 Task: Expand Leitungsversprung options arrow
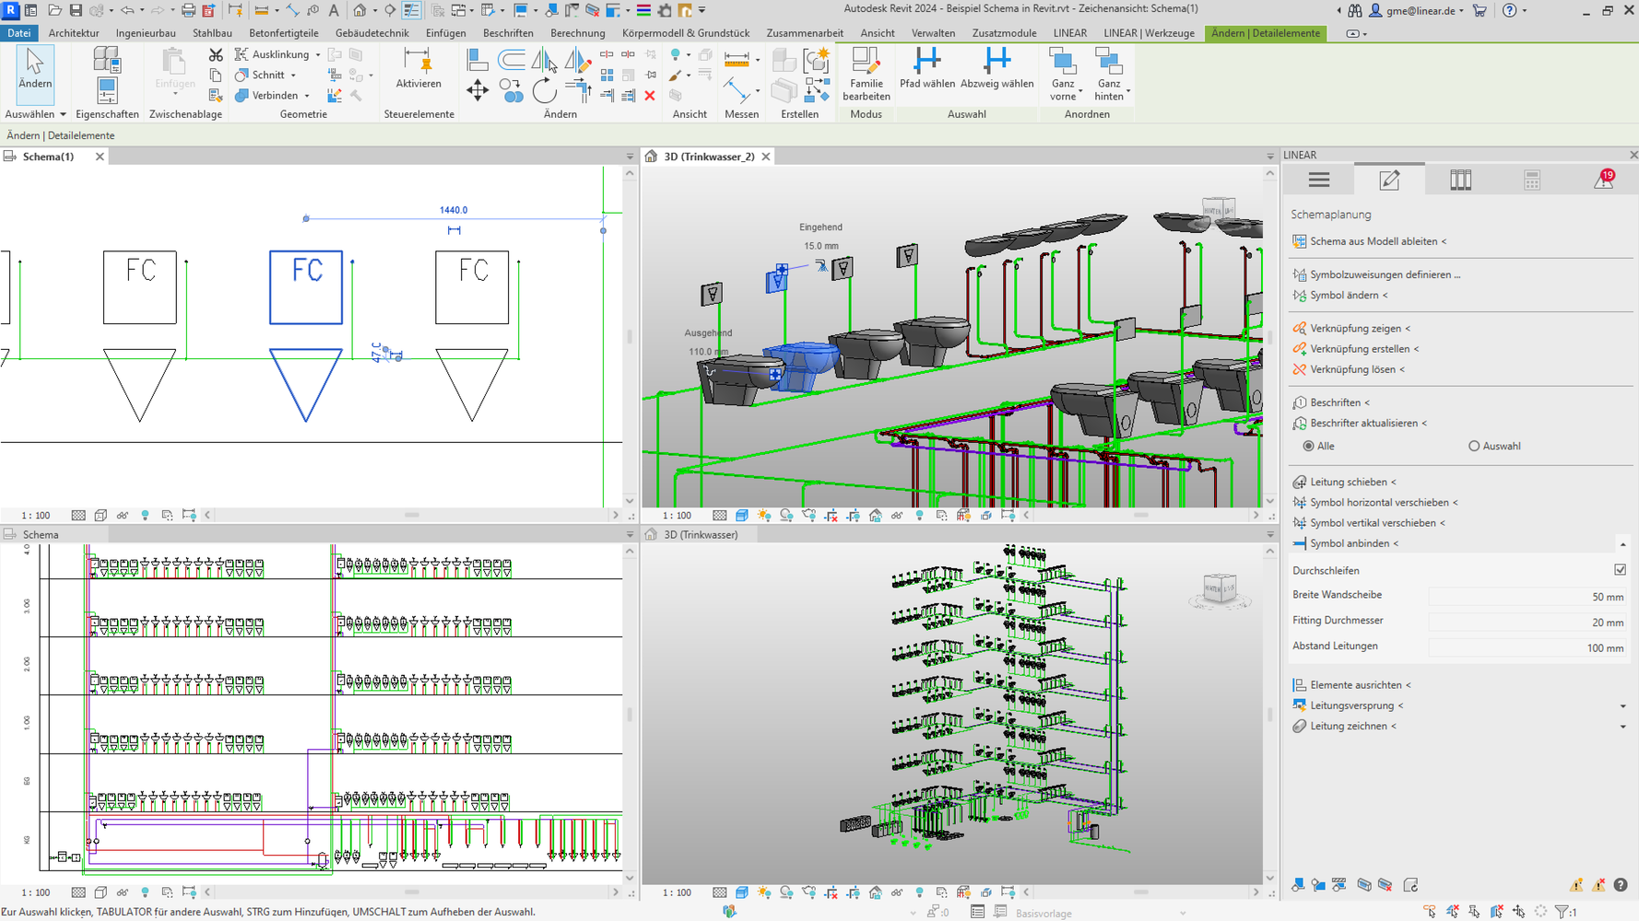1622,706
